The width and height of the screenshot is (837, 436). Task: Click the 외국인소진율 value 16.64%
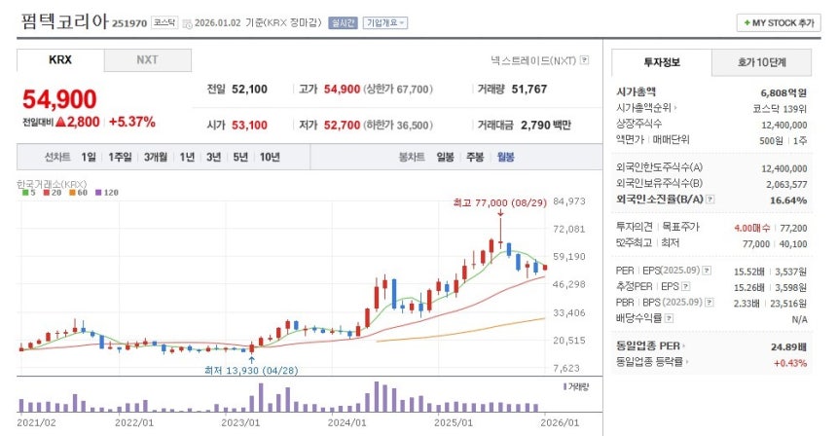[x=788, y=200]
